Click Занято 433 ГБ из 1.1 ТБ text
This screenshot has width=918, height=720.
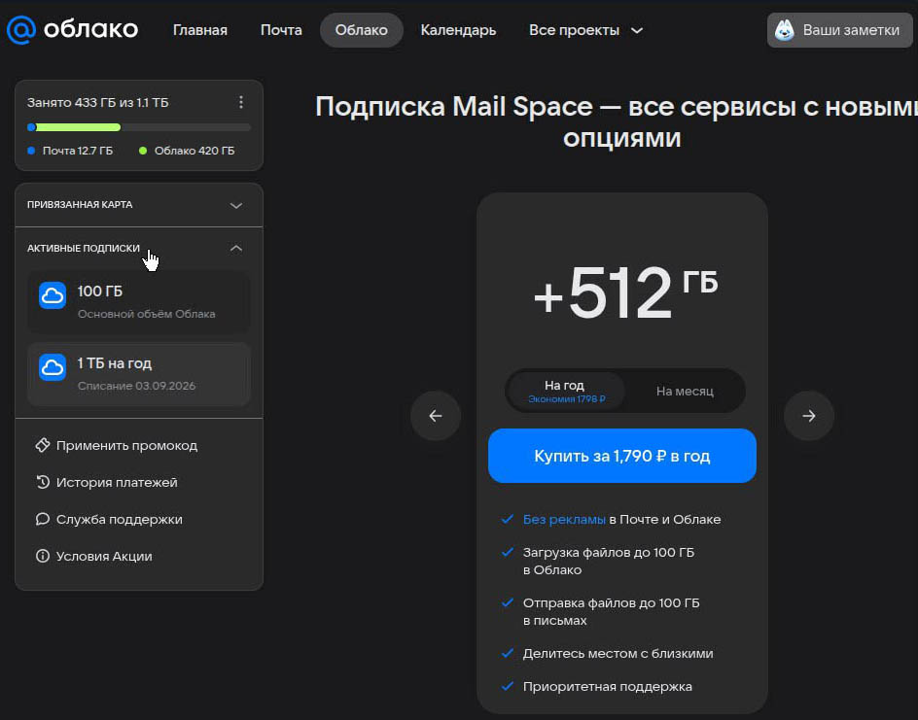[98, 102]
